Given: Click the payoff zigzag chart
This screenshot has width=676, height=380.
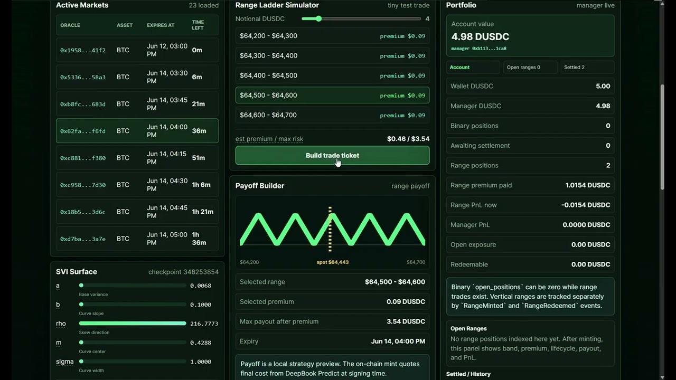Looking at the screenshot, I should [x=332, y=229].
